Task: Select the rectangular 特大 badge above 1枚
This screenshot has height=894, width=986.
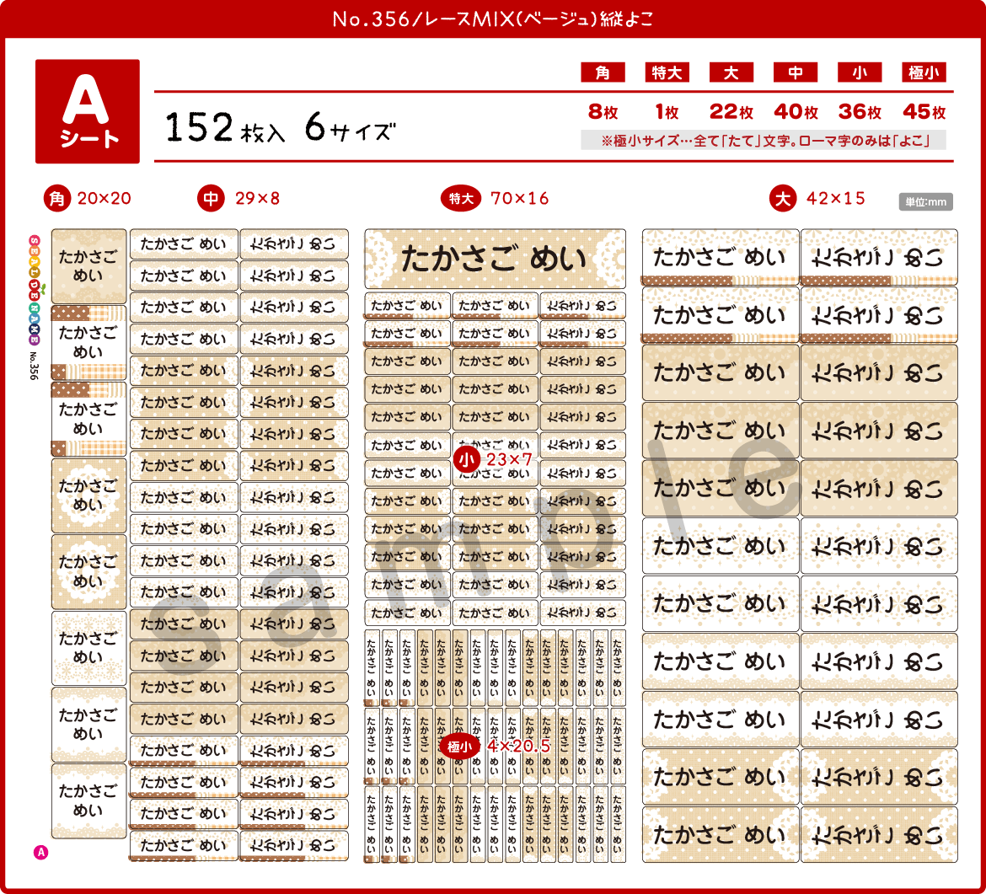Action: [667, 72]
